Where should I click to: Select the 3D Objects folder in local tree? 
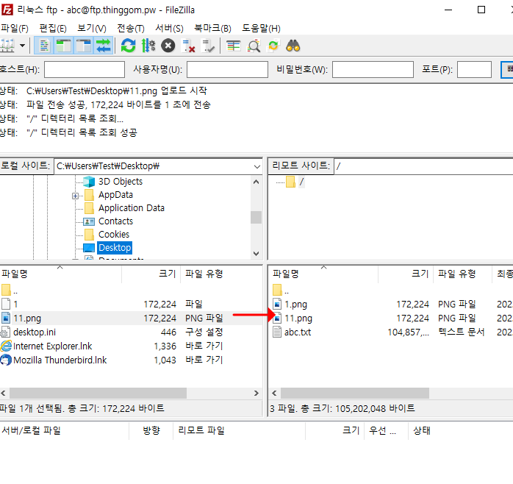click(x=121, y=182)
